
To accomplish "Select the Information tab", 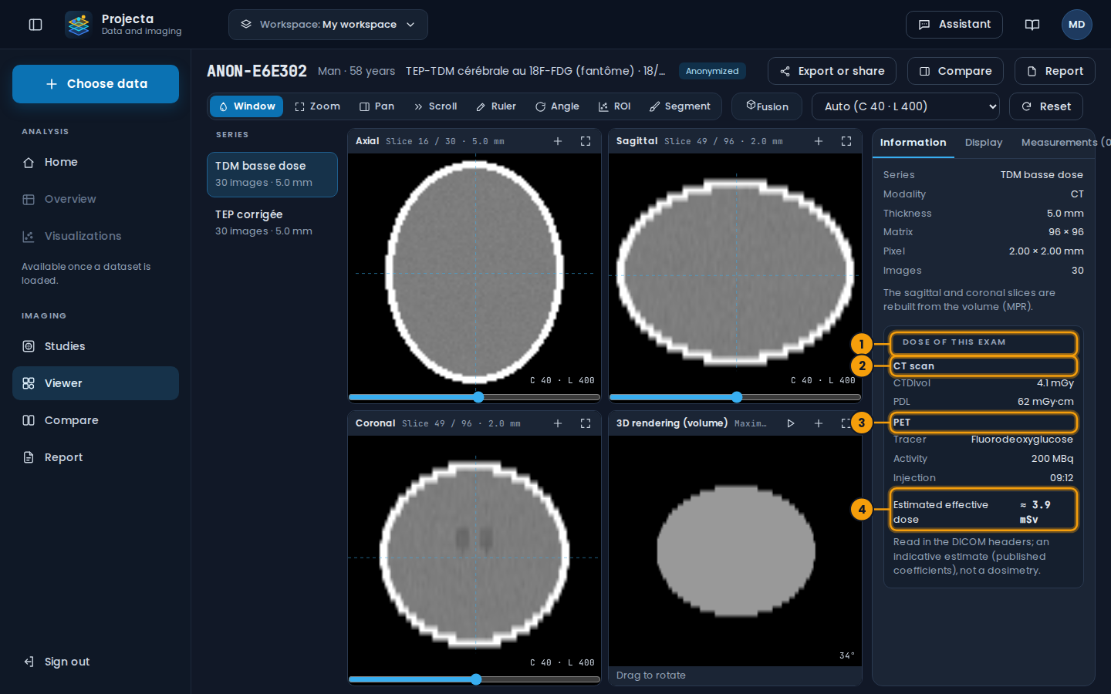I will 913,143.
